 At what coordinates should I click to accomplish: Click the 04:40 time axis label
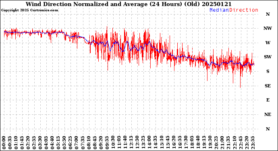pyautogui.click(x=52, y=143)
